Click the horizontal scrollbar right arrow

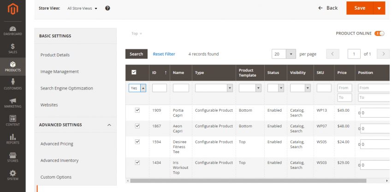click(x=387, y=180)
